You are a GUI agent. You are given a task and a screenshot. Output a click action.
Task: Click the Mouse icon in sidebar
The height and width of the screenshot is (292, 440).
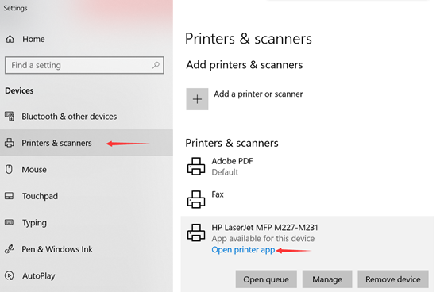coord(9,169)
